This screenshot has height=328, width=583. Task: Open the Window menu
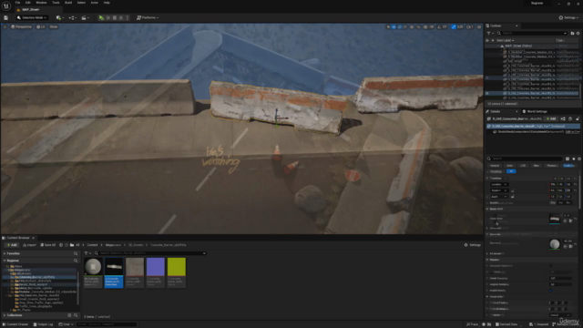click(x=41, y=3)
